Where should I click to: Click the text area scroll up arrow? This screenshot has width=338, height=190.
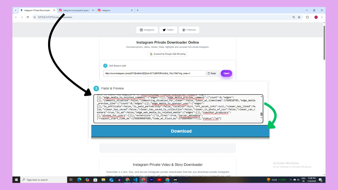coord(261,96)
